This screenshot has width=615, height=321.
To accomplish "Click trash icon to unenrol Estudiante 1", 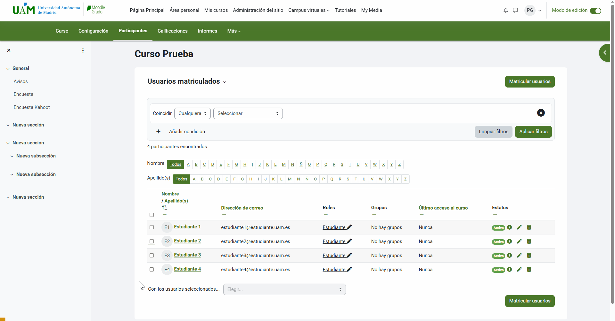I will [529, 227].
